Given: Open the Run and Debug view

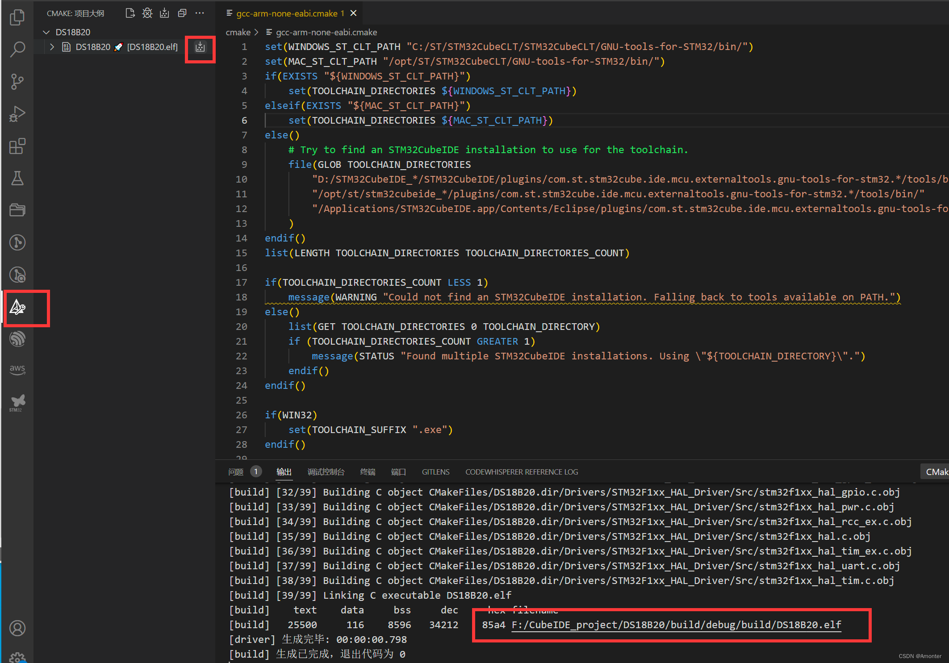Looking at the screenshot, I should pyautogui.click(x=17, y=114).
